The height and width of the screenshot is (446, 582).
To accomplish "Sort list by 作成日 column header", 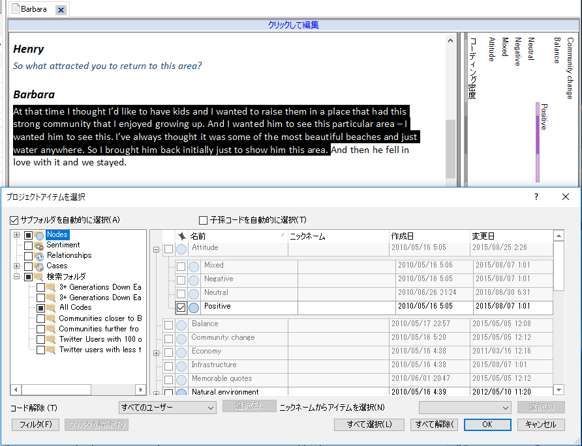I will [x=402, y=236].
